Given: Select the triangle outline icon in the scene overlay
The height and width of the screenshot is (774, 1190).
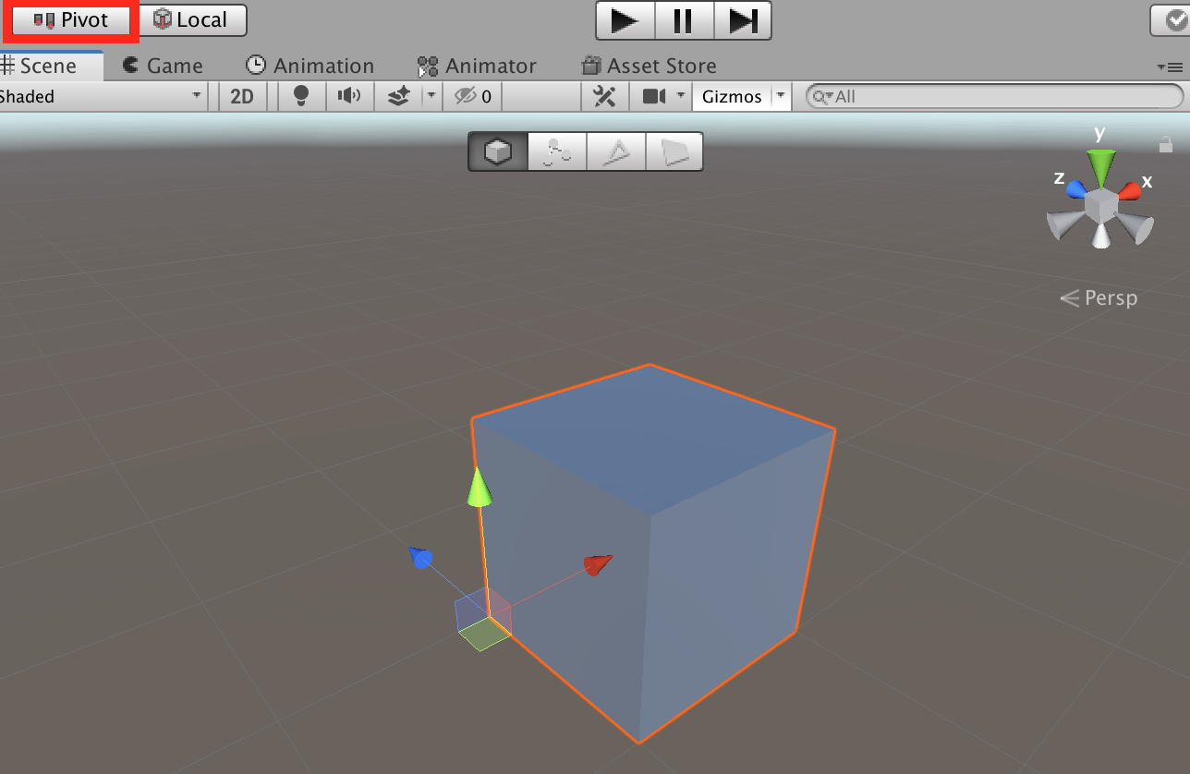Looking at the screenshot, I should pos(615,151).
